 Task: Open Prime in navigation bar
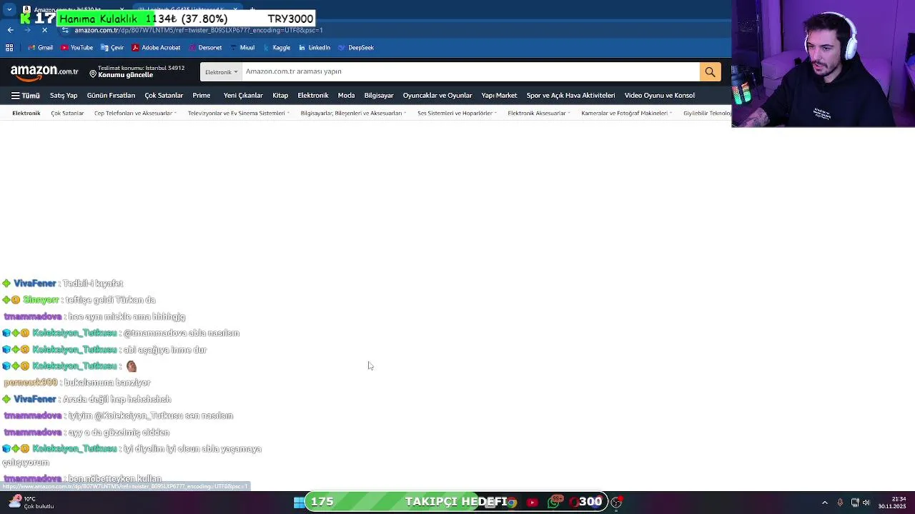(x=202, y=96)
